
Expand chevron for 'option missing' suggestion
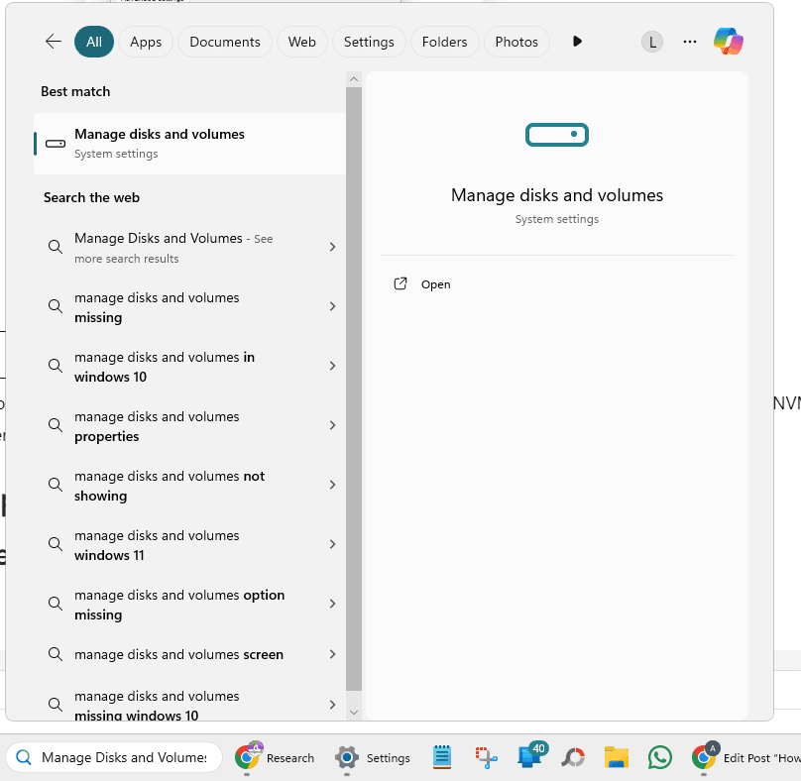pos(332,604)
